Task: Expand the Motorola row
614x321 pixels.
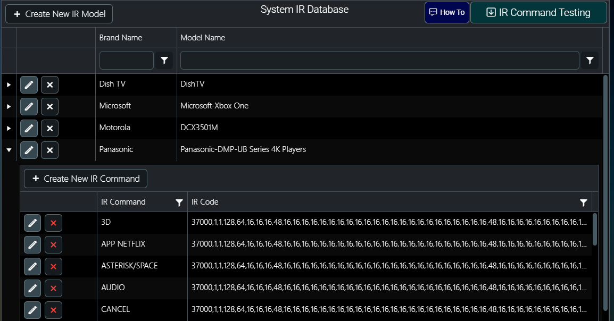Action: click(9, 128)
